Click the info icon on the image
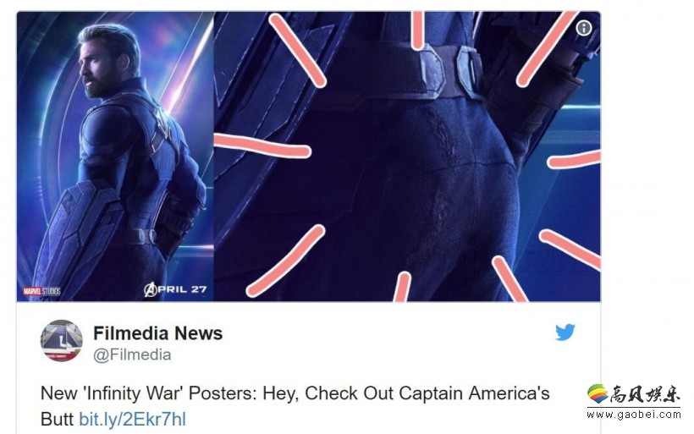This screenshot has width=694, height=434. [x=584, y=28]
